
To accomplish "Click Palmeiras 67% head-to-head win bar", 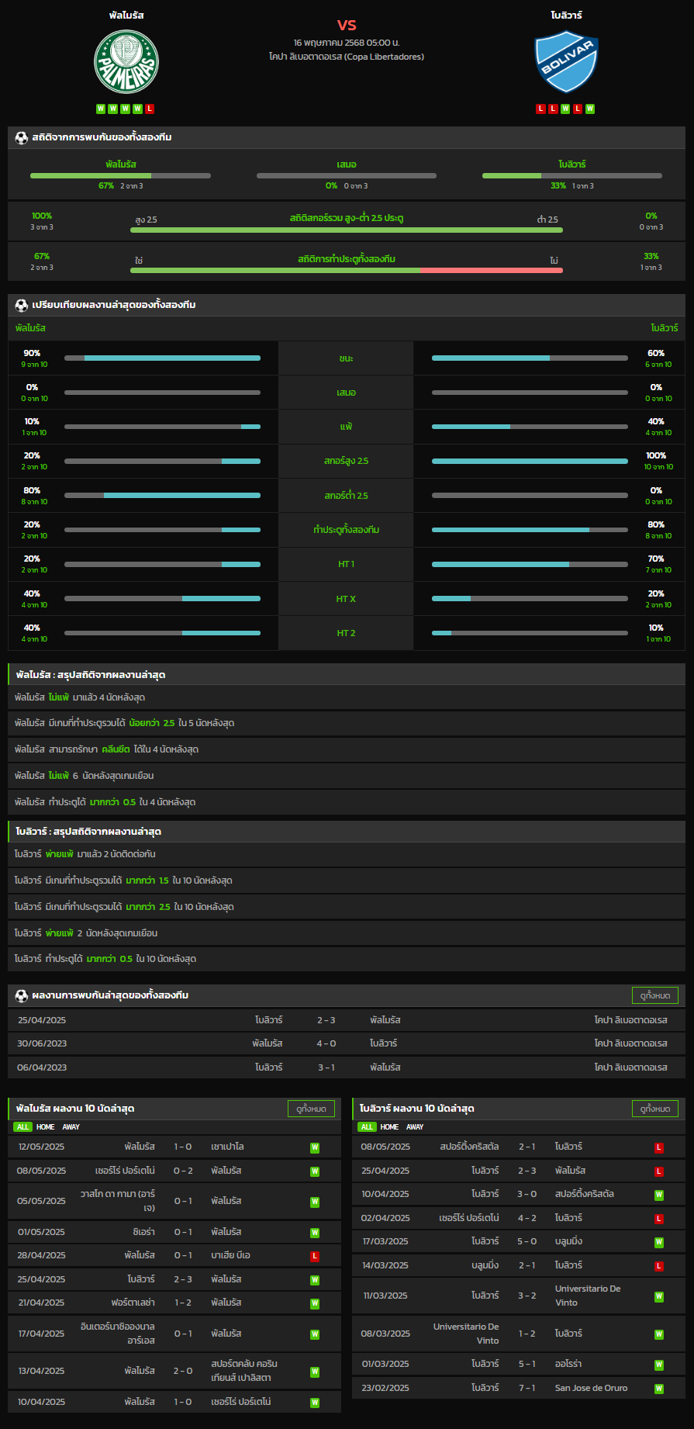I will pyautogui.click(x=120, y=176).
